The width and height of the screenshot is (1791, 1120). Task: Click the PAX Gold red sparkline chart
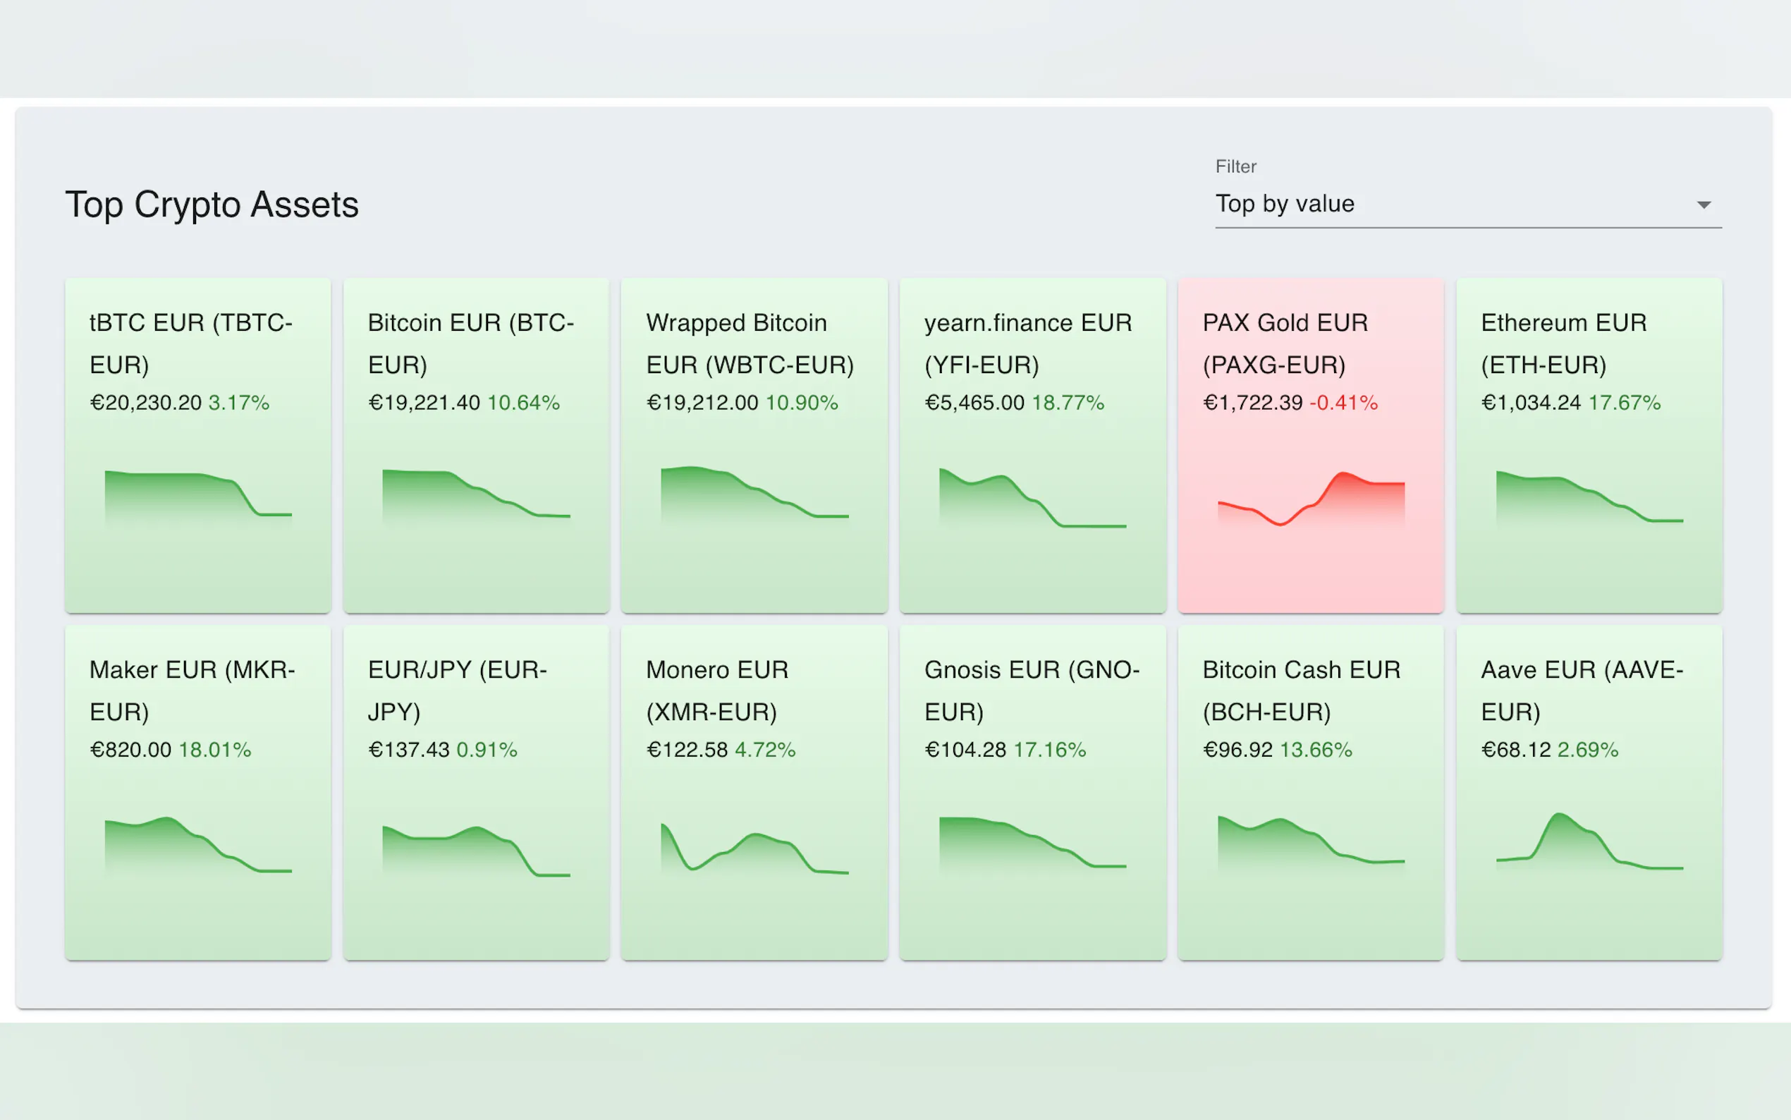point(1311,499)
